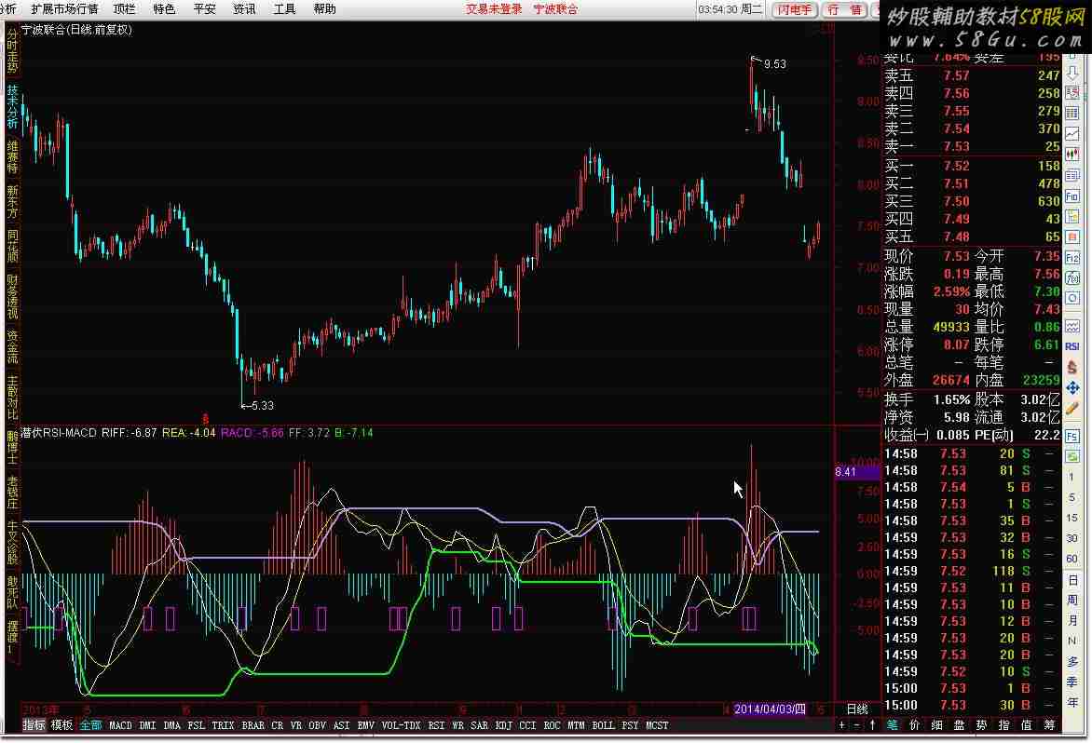Open the 顶栏 menu
This screenshot has width=1092, height=743.
point(125,9)
